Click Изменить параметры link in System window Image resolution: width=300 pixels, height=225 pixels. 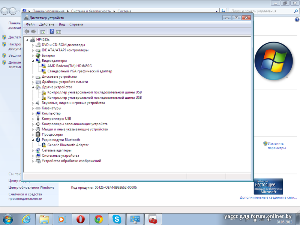(276, 146)
